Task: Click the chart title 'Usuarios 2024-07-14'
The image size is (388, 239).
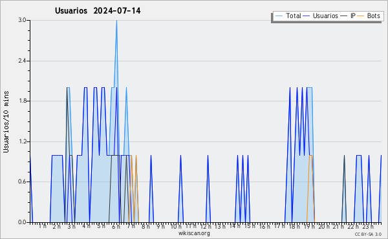Action: [x=98, y=11]
